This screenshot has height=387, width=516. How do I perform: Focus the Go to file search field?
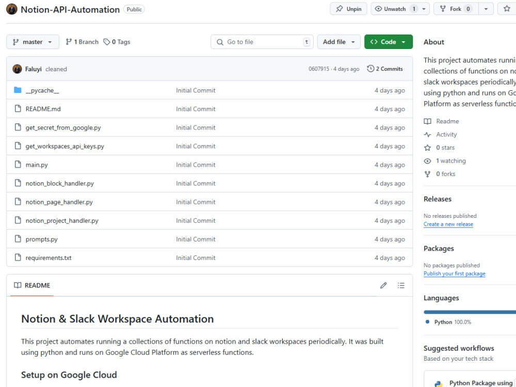(262, 42)
